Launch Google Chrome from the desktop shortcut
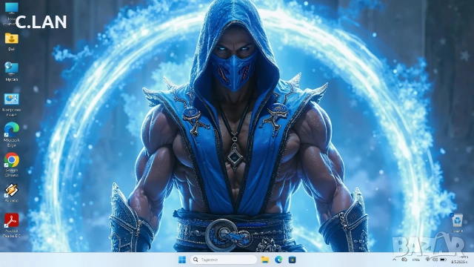Viewport: 474px width, 267px height. (x=12, y=165)
